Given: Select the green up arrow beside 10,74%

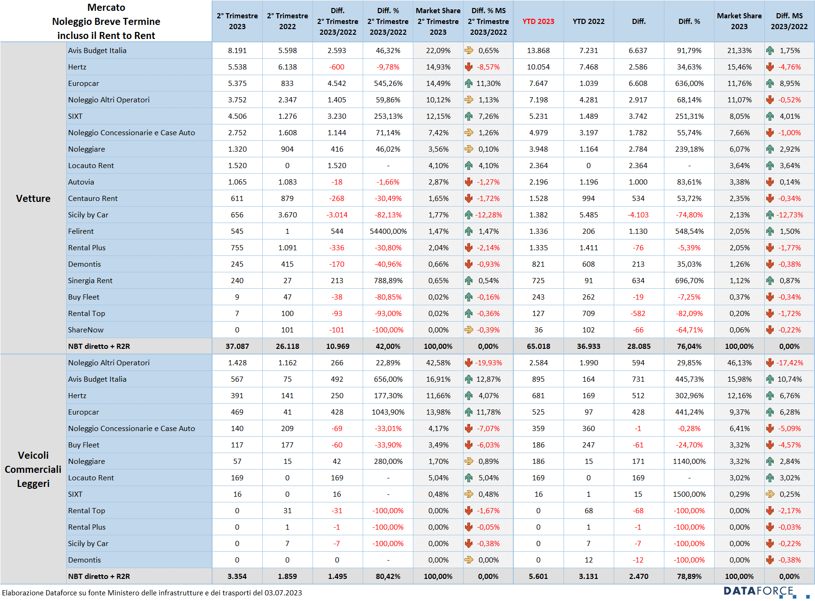Looking at the screenshot, I should [x=770, y=379].
